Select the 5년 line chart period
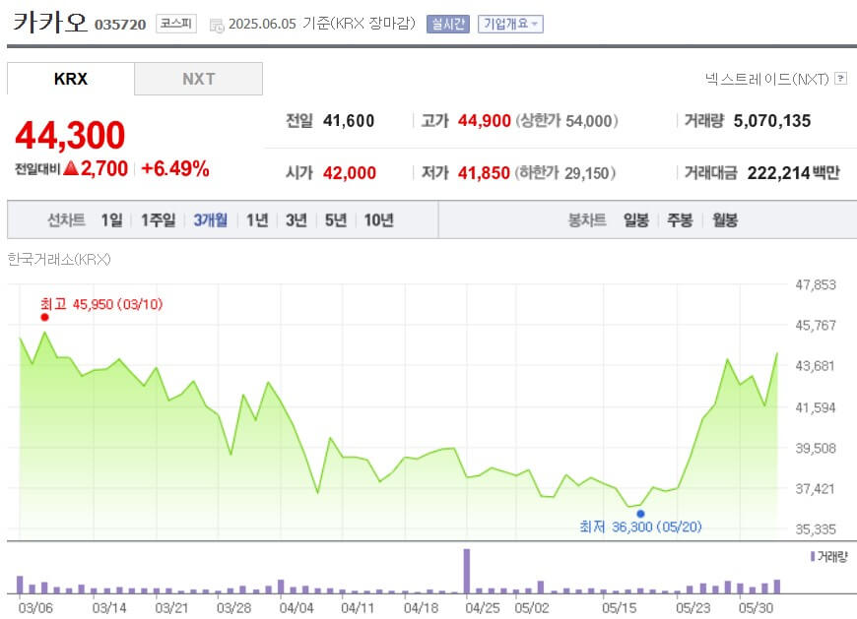857x619 pixels. tap(336, 220)
